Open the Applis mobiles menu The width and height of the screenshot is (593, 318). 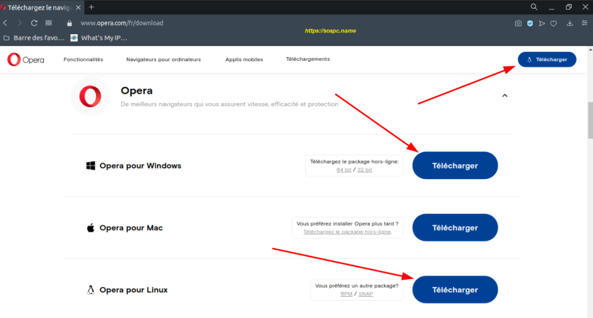tap(244, 60)
